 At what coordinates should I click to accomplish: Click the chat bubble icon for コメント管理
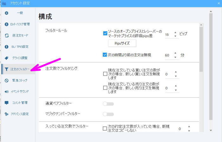point(7,103)
